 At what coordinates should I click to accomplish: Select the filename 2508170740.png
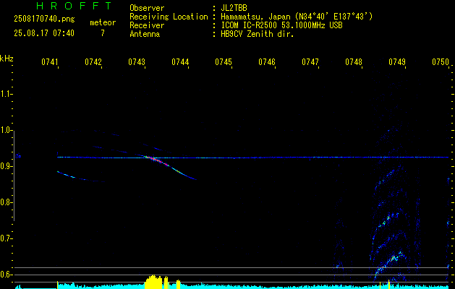tap(44, 19)
